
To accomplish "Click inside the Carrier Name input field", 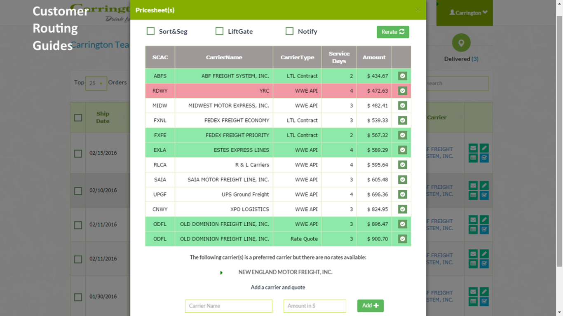I will point(228,306).
